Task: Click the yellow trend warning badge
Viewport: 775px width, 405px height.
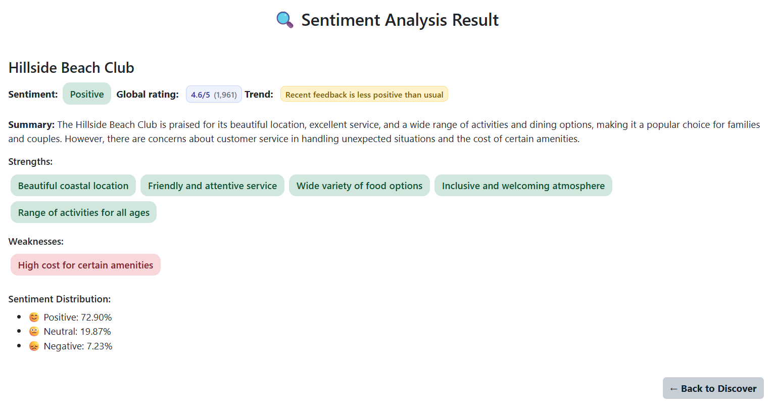Action: pos(364,94)
